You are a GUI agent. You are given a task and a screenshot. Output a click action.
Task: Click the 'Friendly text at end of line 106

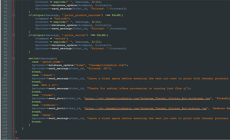click(222, 98)
